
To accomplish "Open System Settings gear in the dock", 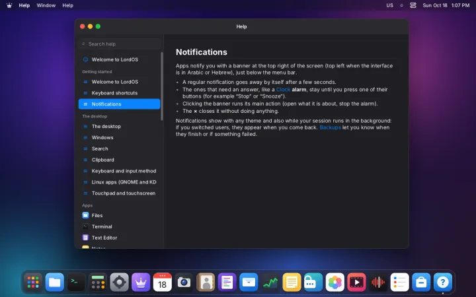I will click(119, 282).
